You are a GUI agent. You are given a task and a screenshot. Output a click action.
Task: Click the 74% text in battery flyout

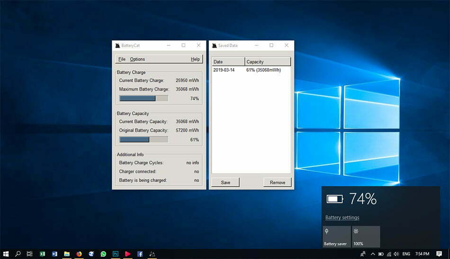tap(363, 199)
